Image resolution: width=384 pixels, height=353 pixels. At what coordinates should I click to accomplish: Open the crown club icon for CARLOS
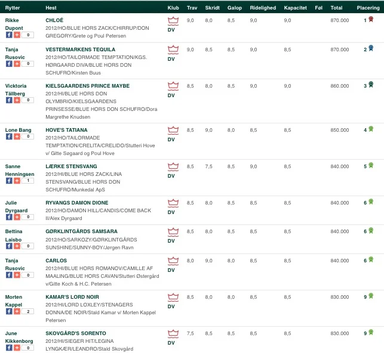(173, 261)
